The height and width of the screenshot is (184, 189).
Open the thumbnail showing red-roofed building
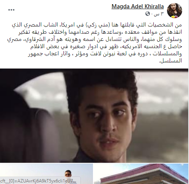coord(141,174)
